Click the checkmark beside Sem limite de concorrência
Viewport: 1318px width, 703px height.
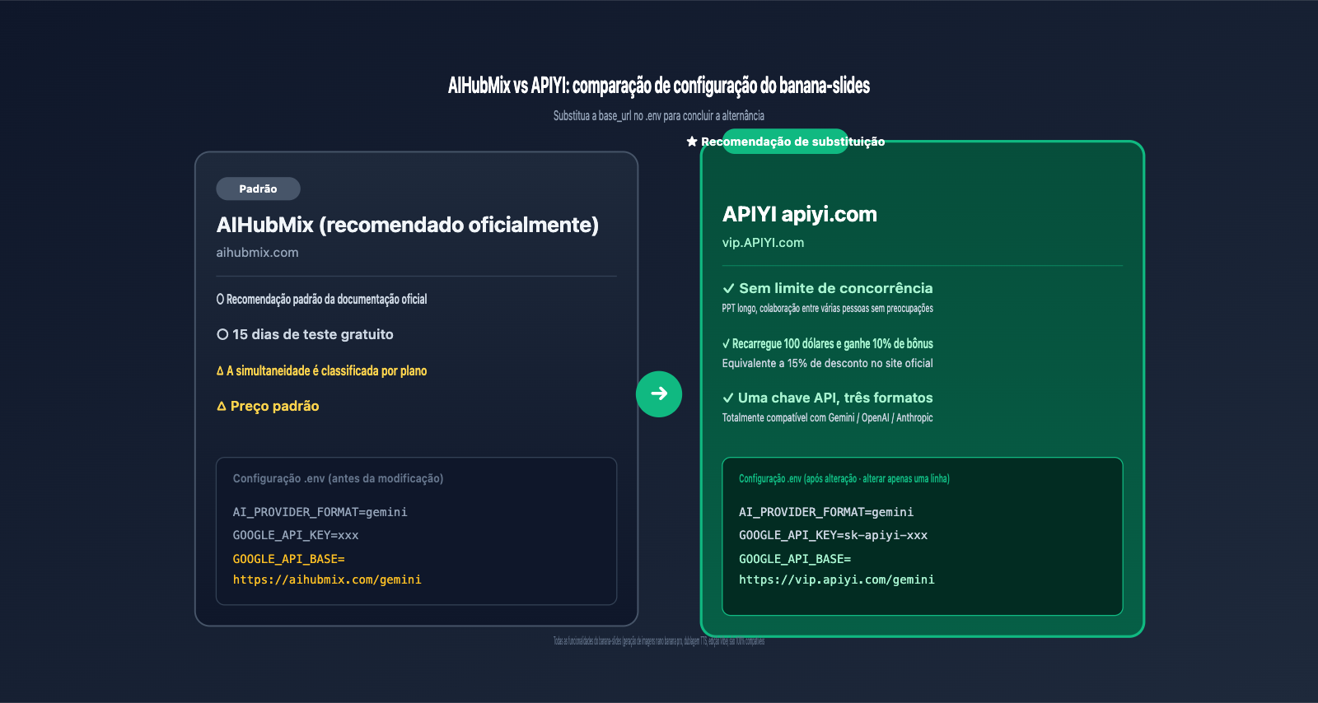728,288
